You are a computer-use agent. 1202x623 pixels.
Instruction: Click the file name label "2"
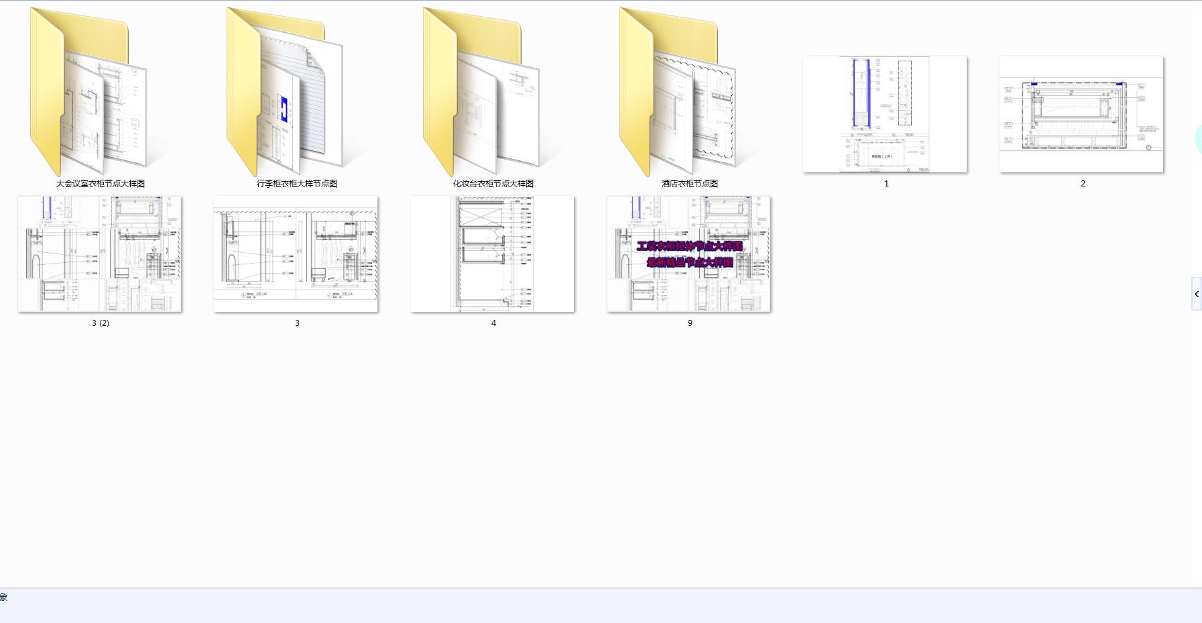pyautogui.click(x=1083, y=183)
